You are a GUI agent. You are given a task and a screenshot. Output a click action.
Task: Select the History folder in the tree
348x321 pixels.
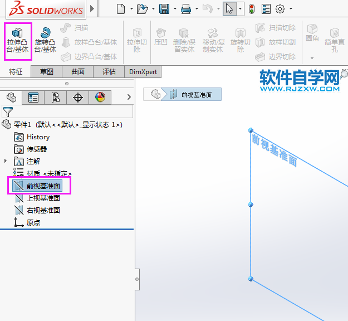(32, 137)
